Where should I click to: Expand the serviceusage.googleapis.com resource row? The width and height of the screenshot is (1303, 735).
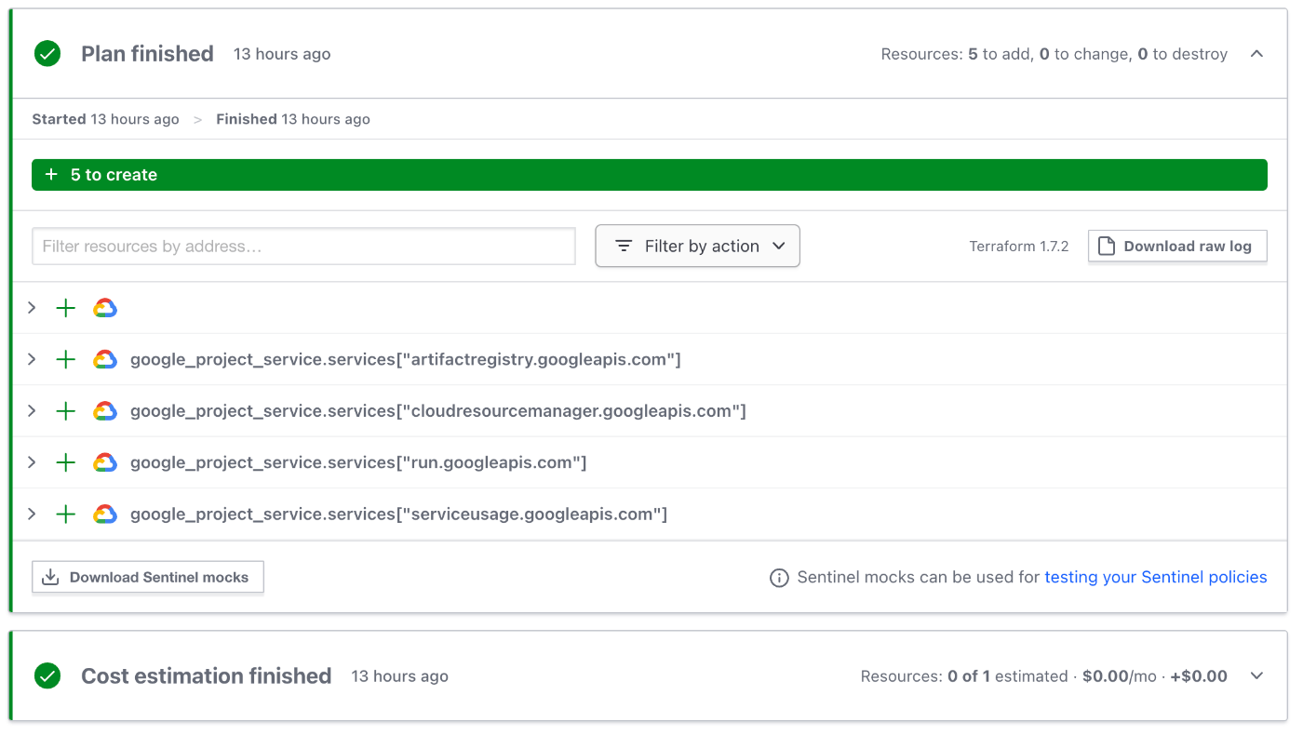pyautogui.click(x=32, y=514)
